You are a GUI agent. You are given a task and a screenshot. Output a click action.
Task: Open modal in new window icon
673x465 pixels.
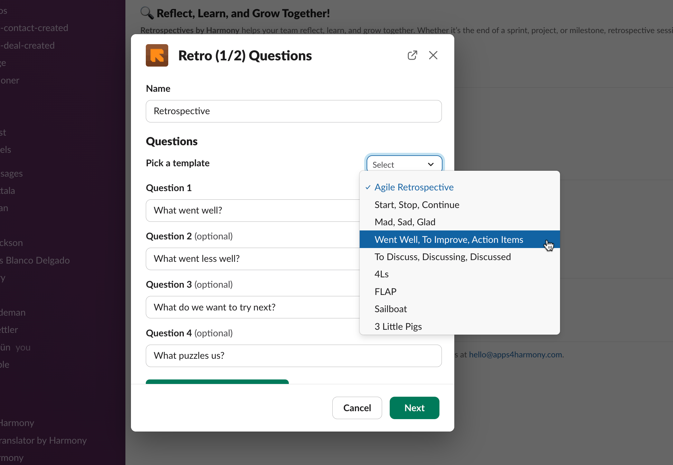412,55
